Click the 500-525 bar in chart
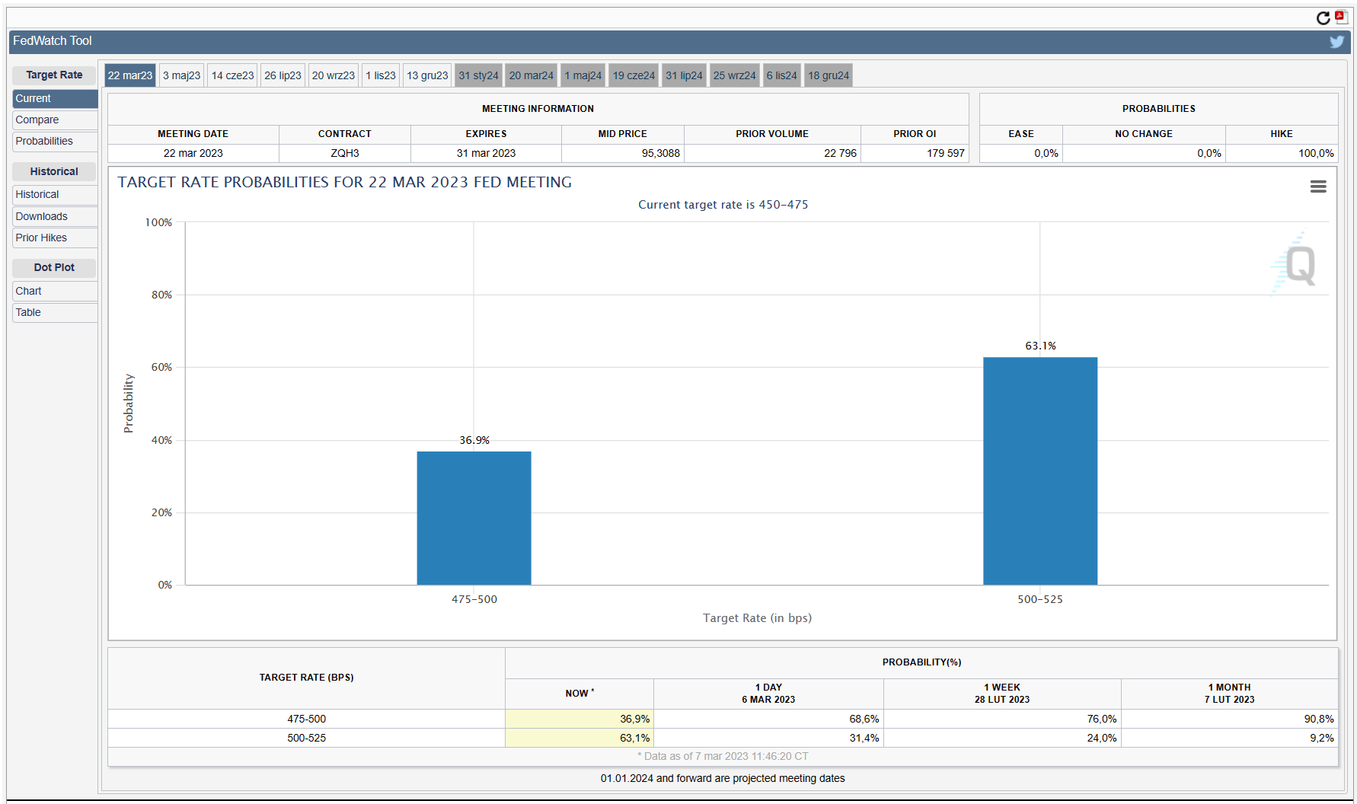Screen dimensions: 1357x804 (x=1039, y=471)
